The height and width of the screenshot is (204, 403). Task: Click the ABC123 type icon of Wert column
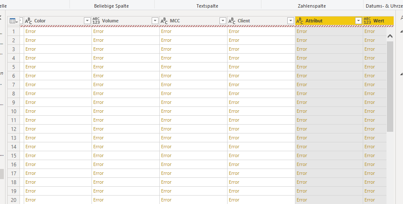(x=367, y=21)
